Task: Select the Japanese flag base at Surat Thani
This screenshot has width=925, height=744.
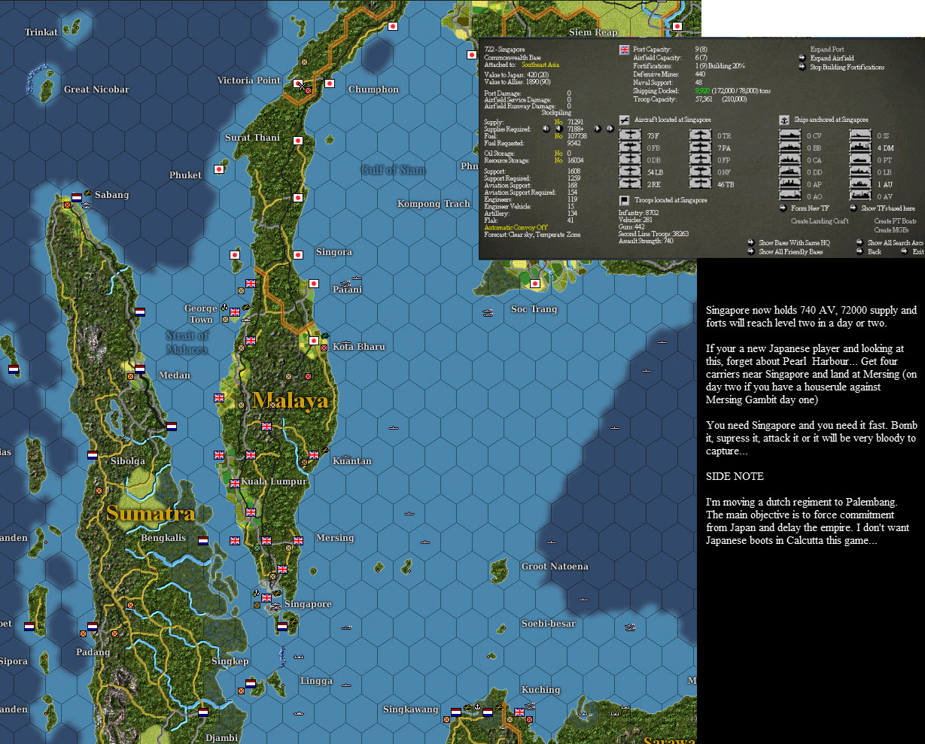Action: click(297, 141)
